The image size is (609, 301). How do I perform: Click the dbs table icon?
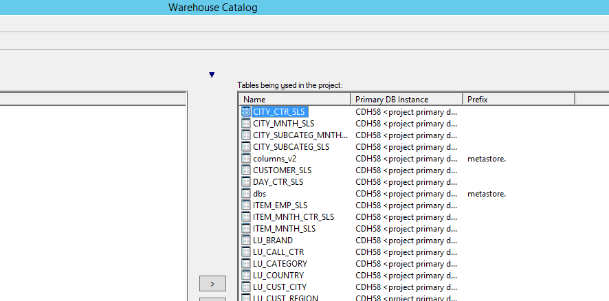[x=247, y=193]
